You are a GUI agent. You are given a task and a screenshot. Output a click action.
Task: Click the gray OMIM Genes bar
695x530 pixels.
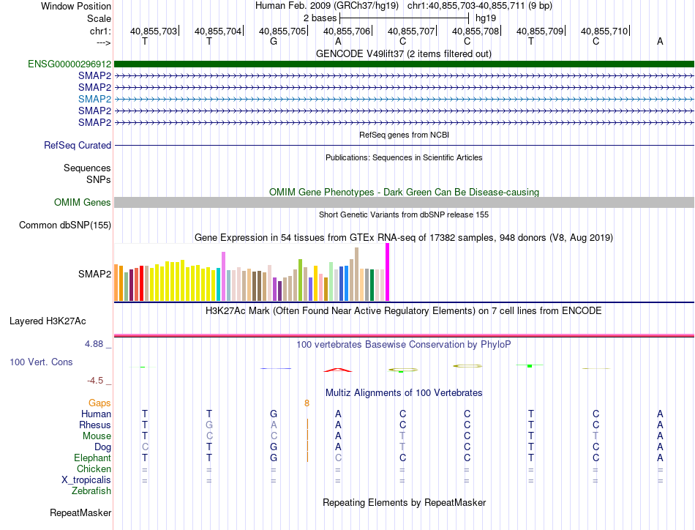(x=404, y=202)
